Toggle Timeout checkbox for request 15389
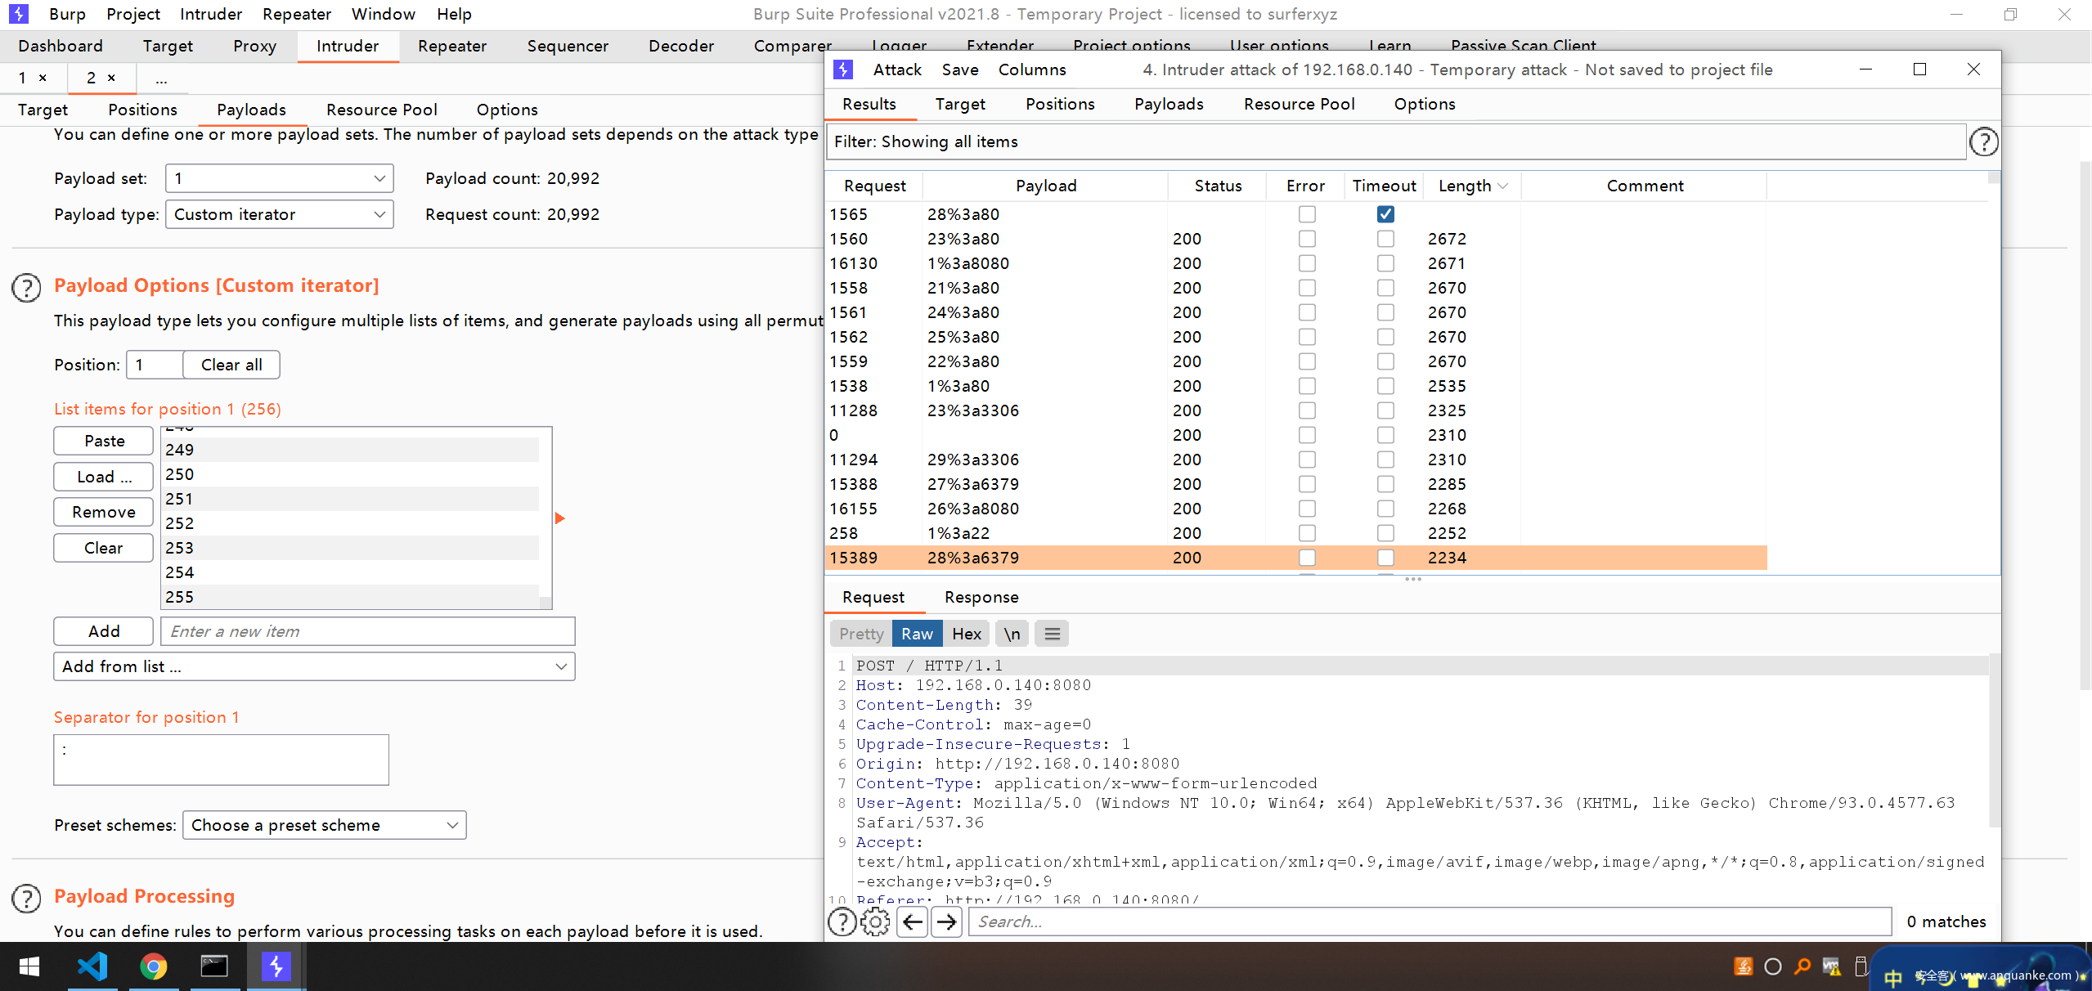The image size is (2092, 991). pos(1385,558)
